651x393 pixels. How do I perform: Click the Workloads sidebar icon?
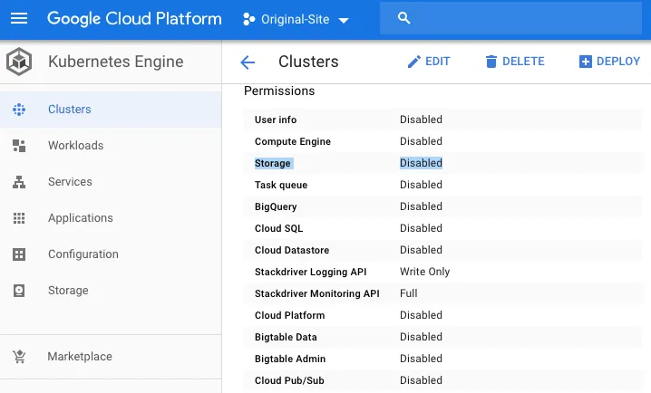pos(19,146)
